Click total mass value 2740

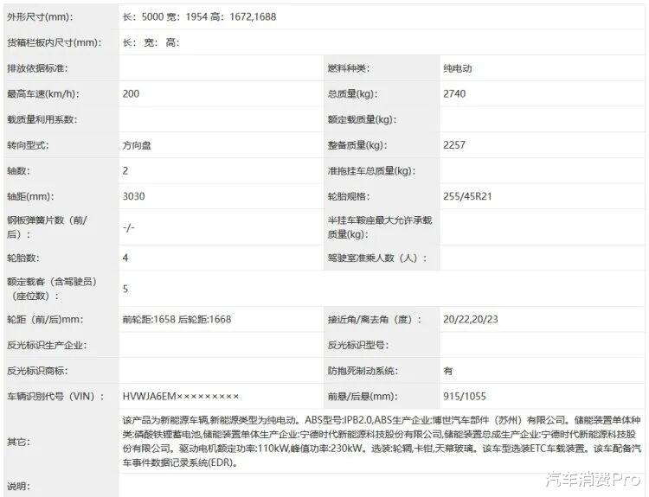(454, 94)
